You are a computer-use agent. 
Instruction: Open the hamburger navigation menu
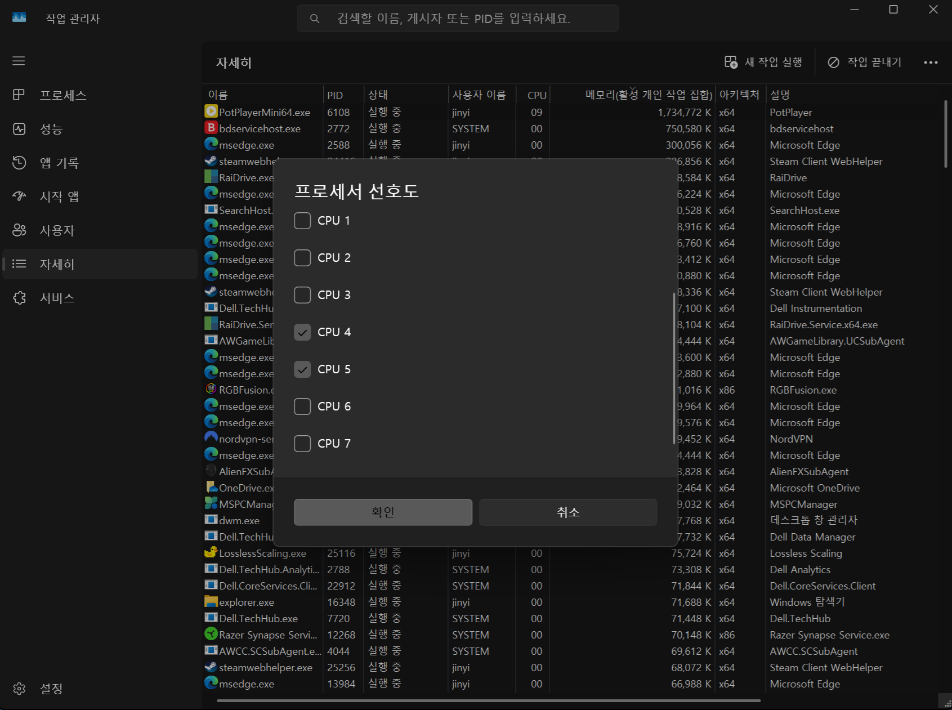click(x=19, y=61)
